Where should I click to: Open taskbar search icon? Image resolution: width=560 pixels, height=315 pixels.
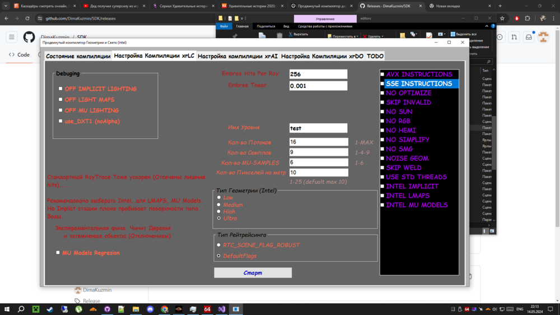(21, 309)
